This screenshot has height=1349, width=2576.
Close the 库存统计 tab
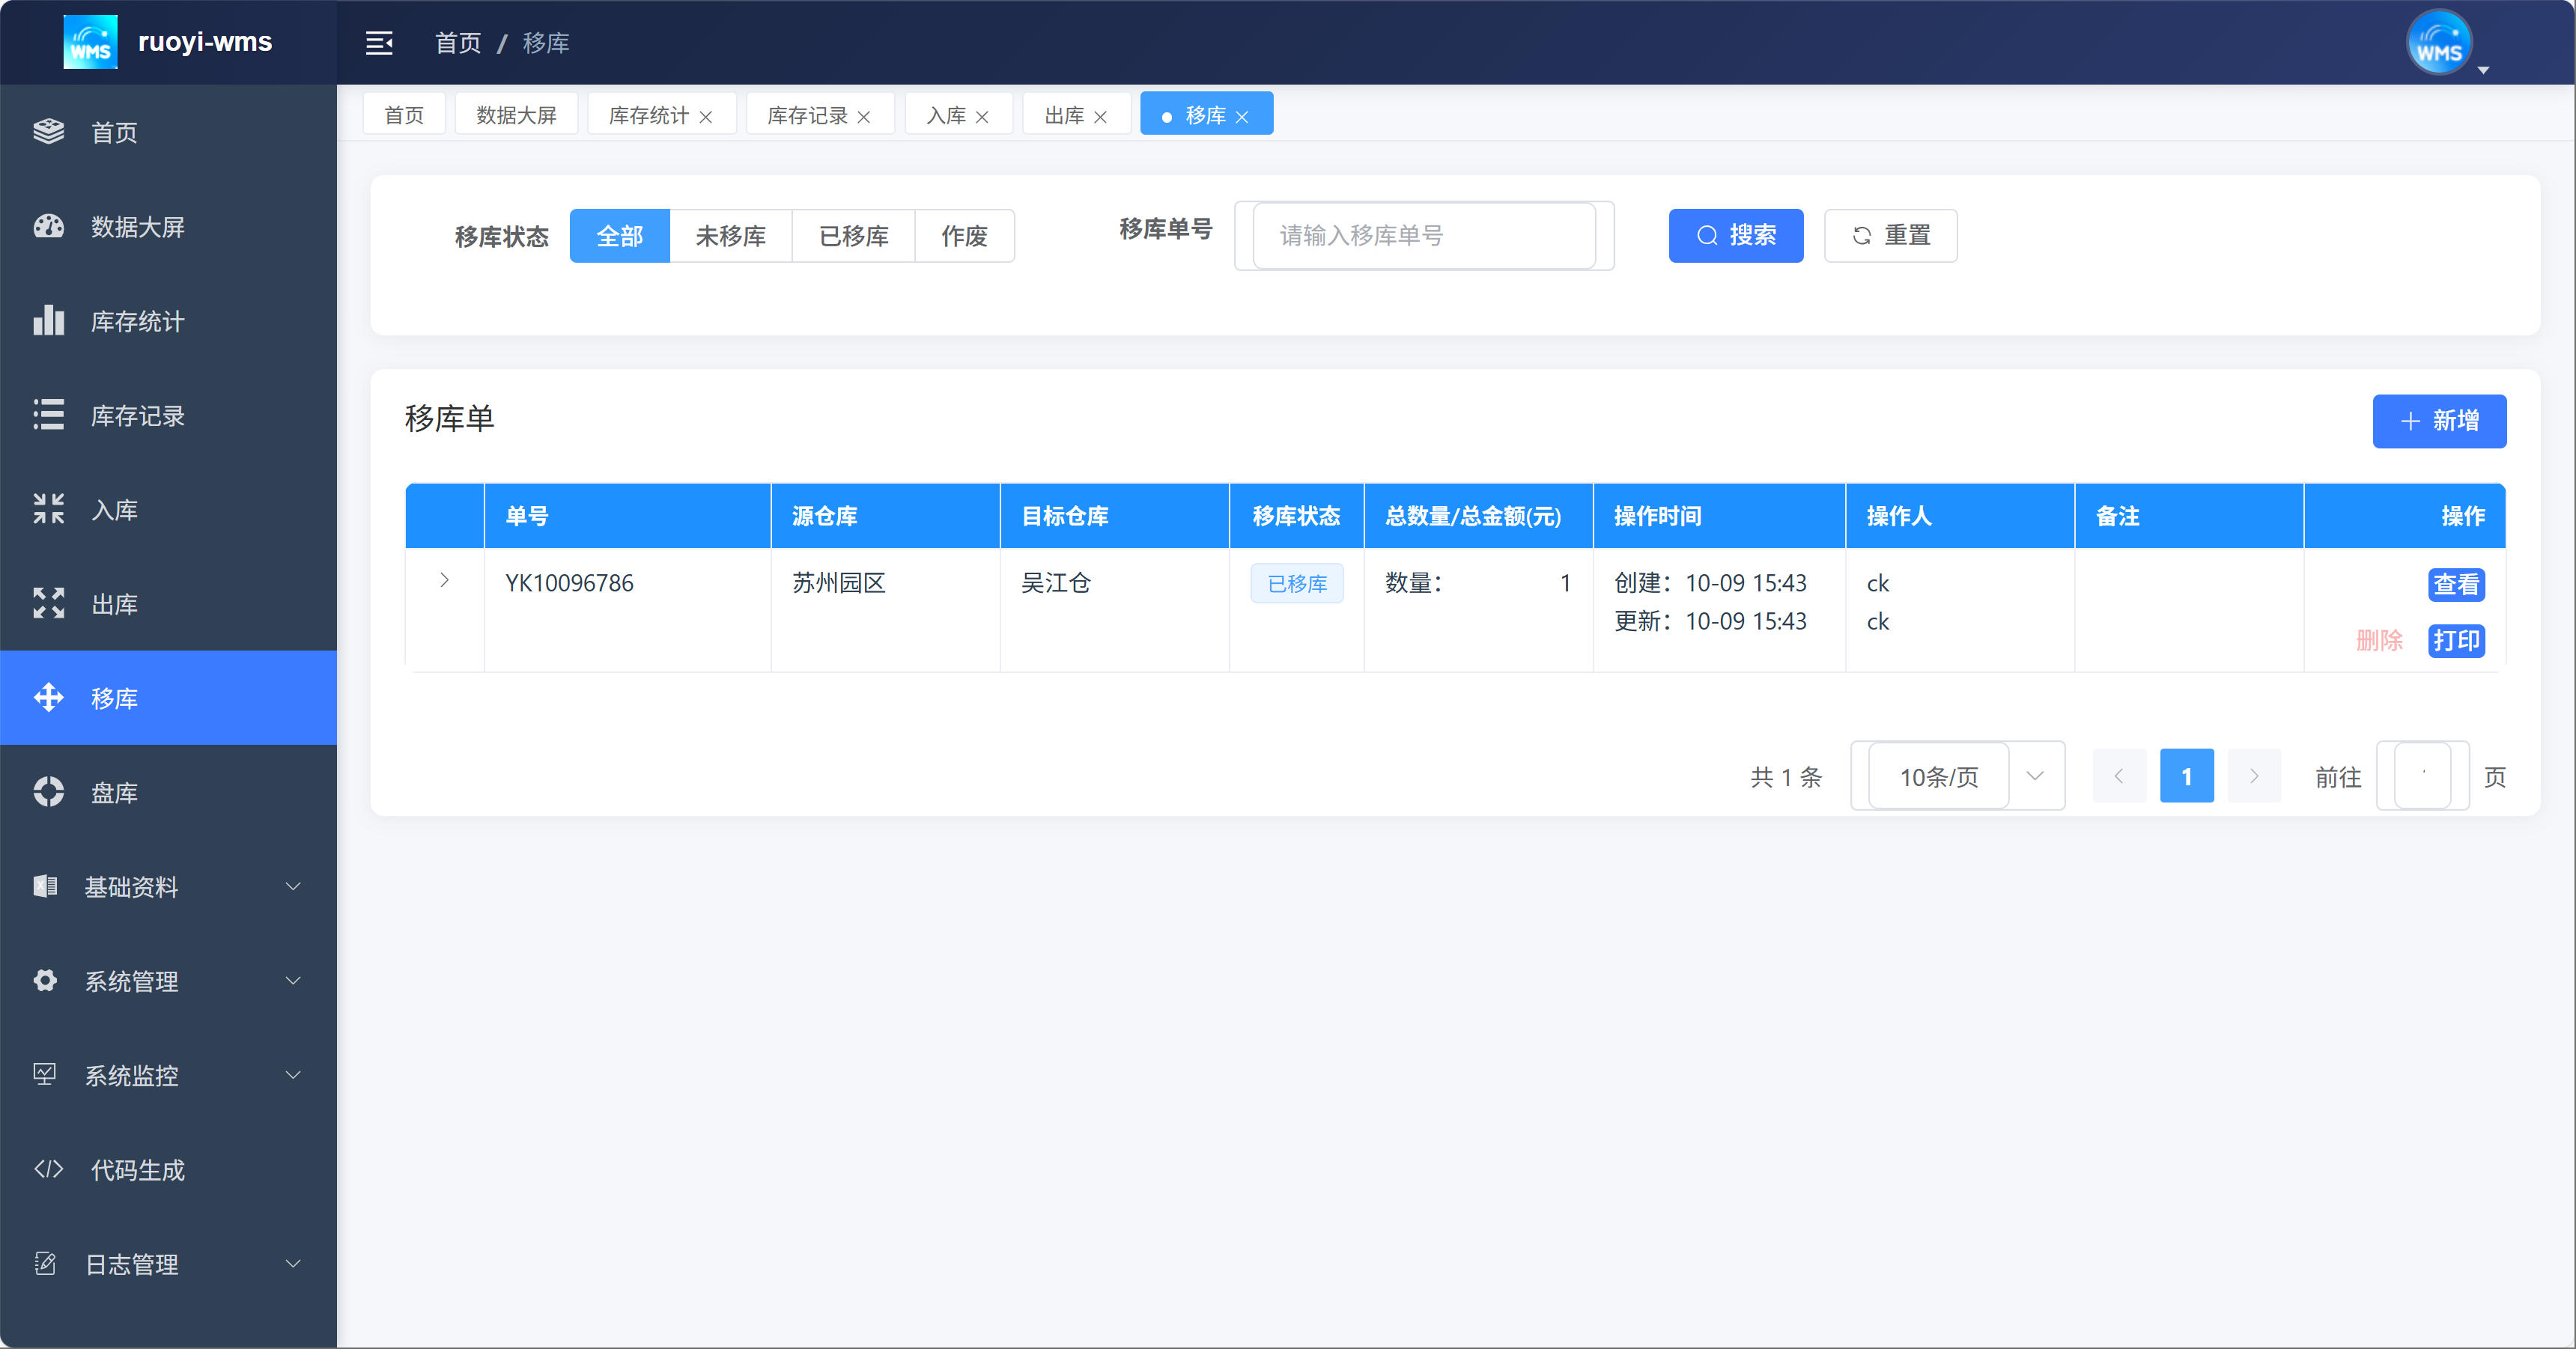(x=706, y=117)
